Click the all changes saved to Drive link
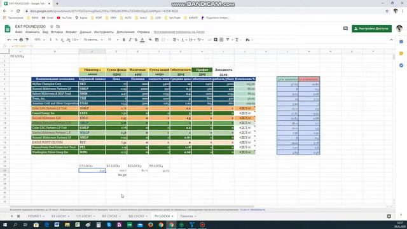Viewport: 407px width, 229px height. (179, 32)
